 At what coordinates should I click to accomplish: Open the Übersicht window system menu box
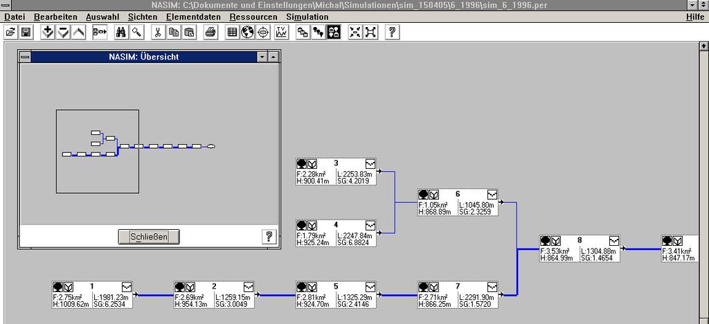pos(26,57)
